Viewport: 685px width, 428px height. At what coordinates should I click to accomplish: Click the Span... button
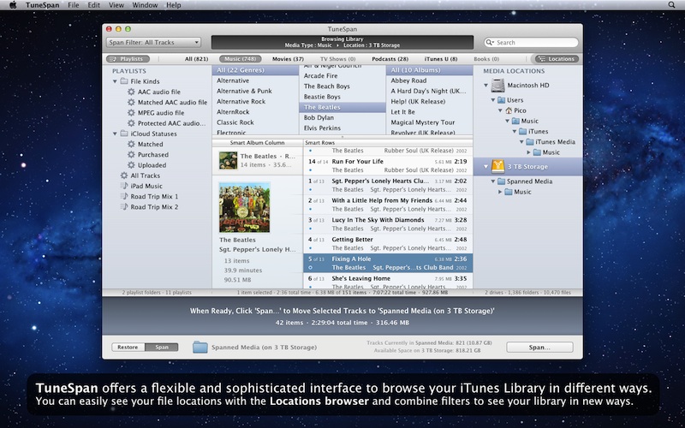point(539,347)
